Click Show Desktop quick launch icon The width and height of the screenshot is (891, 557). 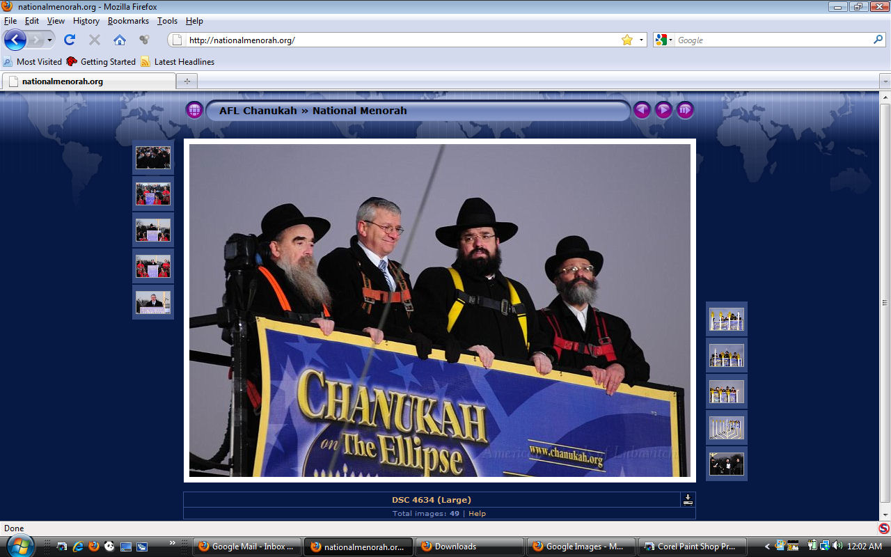[x=126, y=547]
